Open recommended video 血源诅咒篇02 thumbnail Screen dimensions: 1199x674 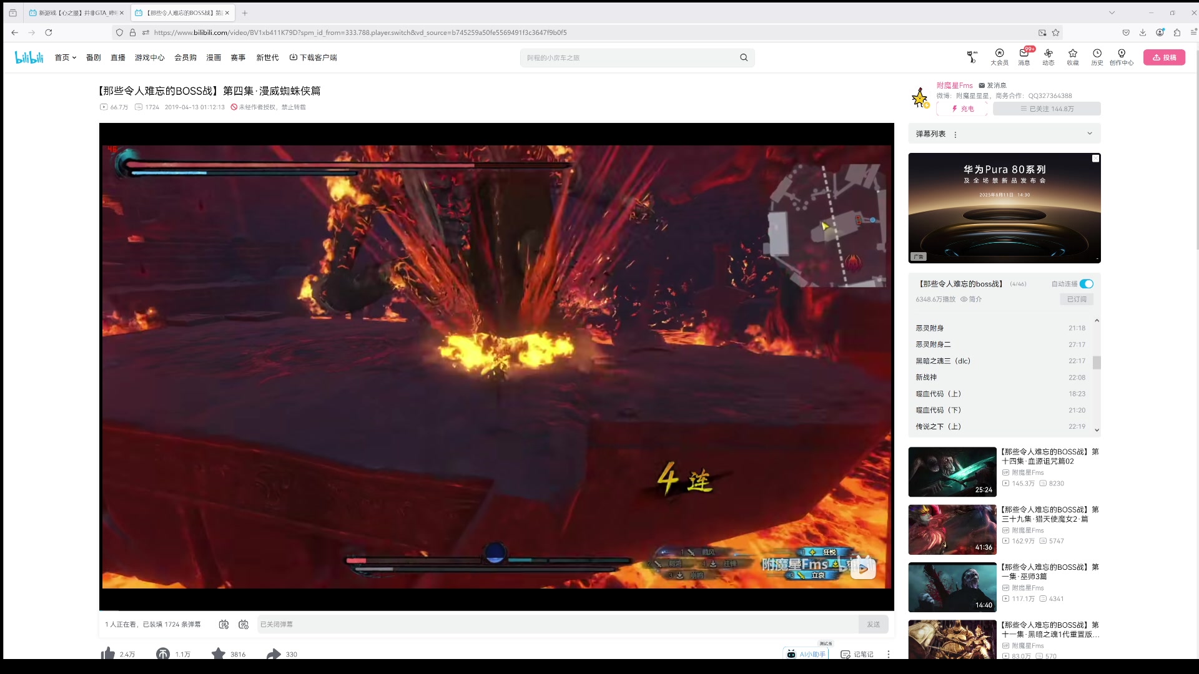(952, 472)
